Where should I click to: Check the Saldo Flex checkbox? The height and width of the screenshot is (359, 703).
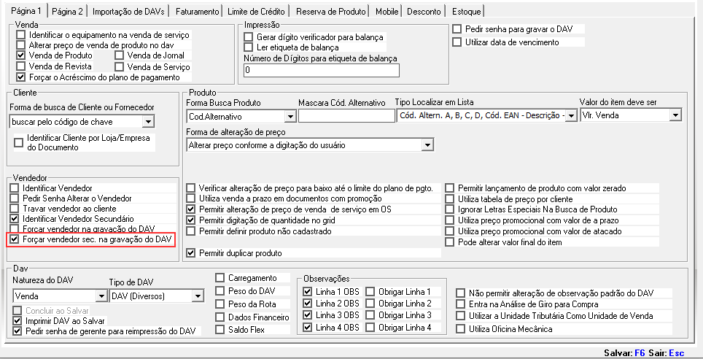(x=220, y=329)
